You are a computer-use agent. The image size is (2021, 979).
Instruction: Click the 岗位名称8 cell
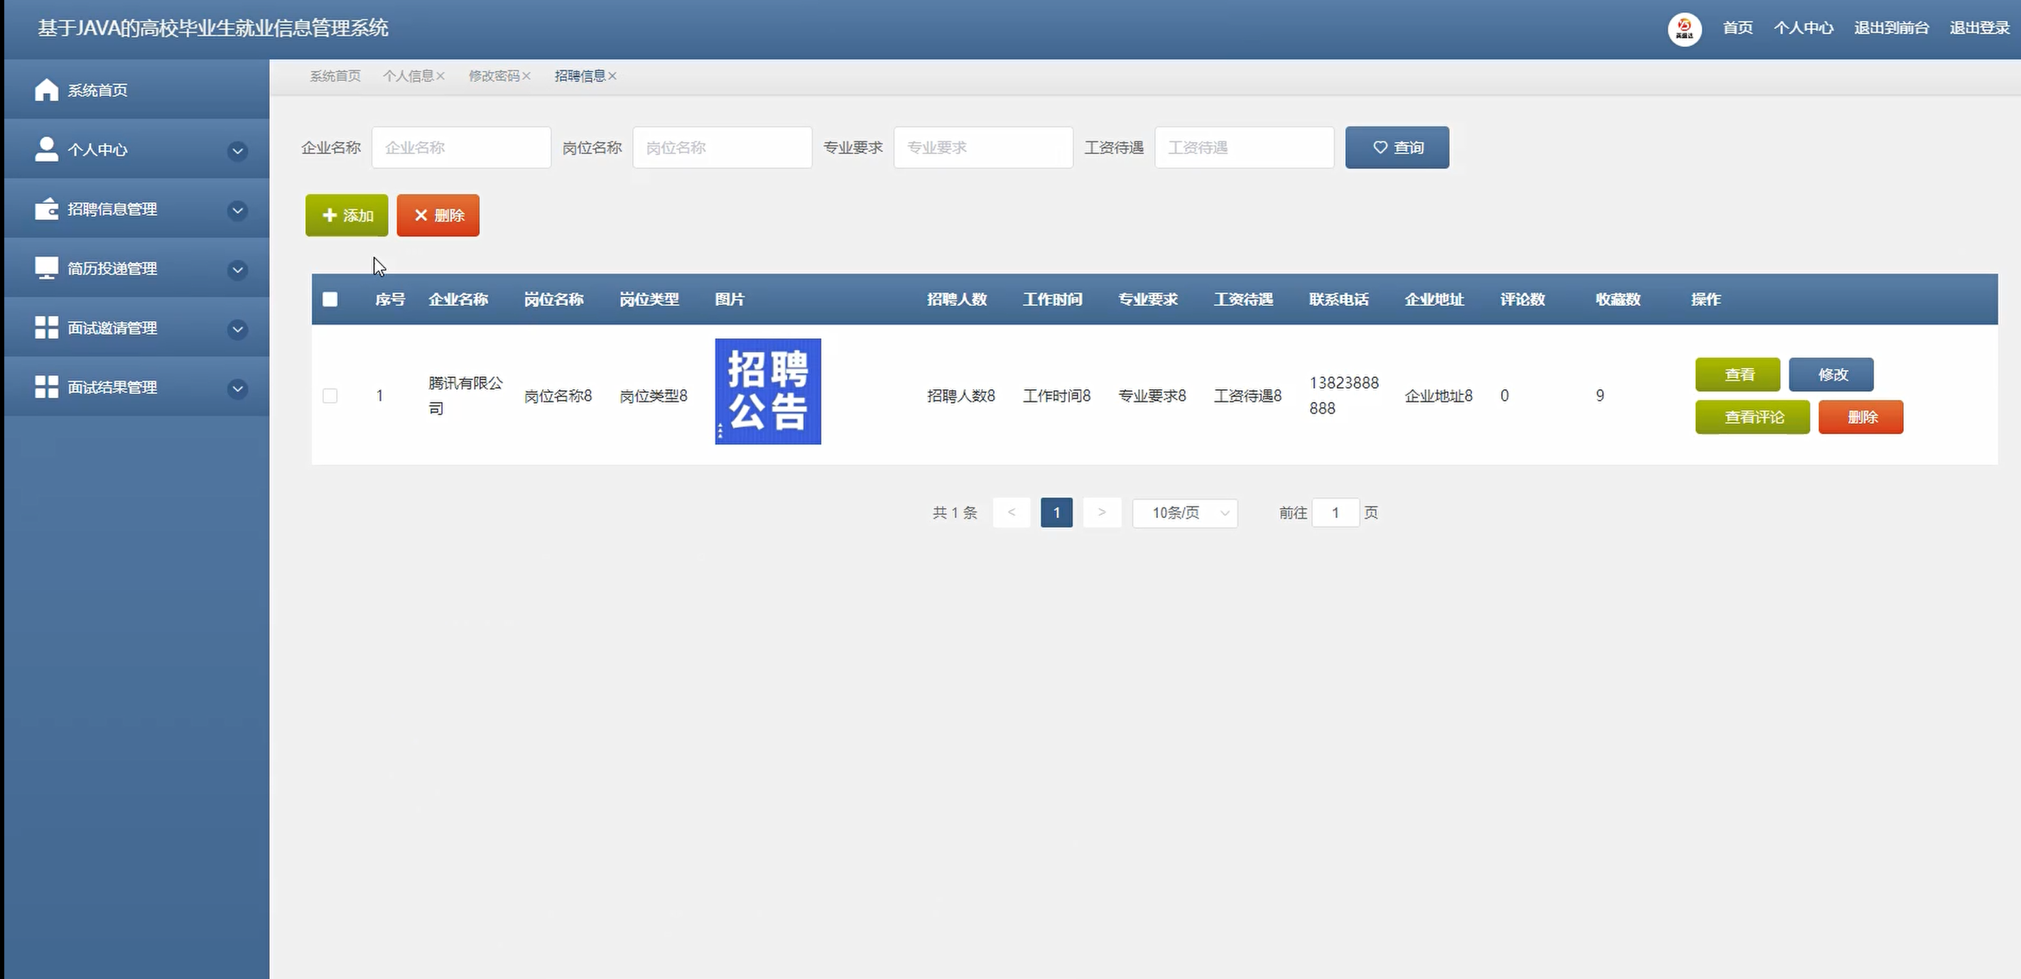click(x=558, y=396)
